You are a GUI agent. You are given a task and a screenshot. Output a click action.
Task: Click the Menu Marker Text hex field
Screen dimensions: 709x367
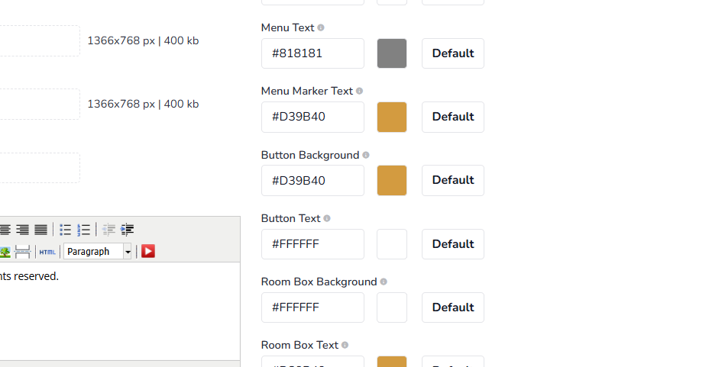click(x=313, y=117)
